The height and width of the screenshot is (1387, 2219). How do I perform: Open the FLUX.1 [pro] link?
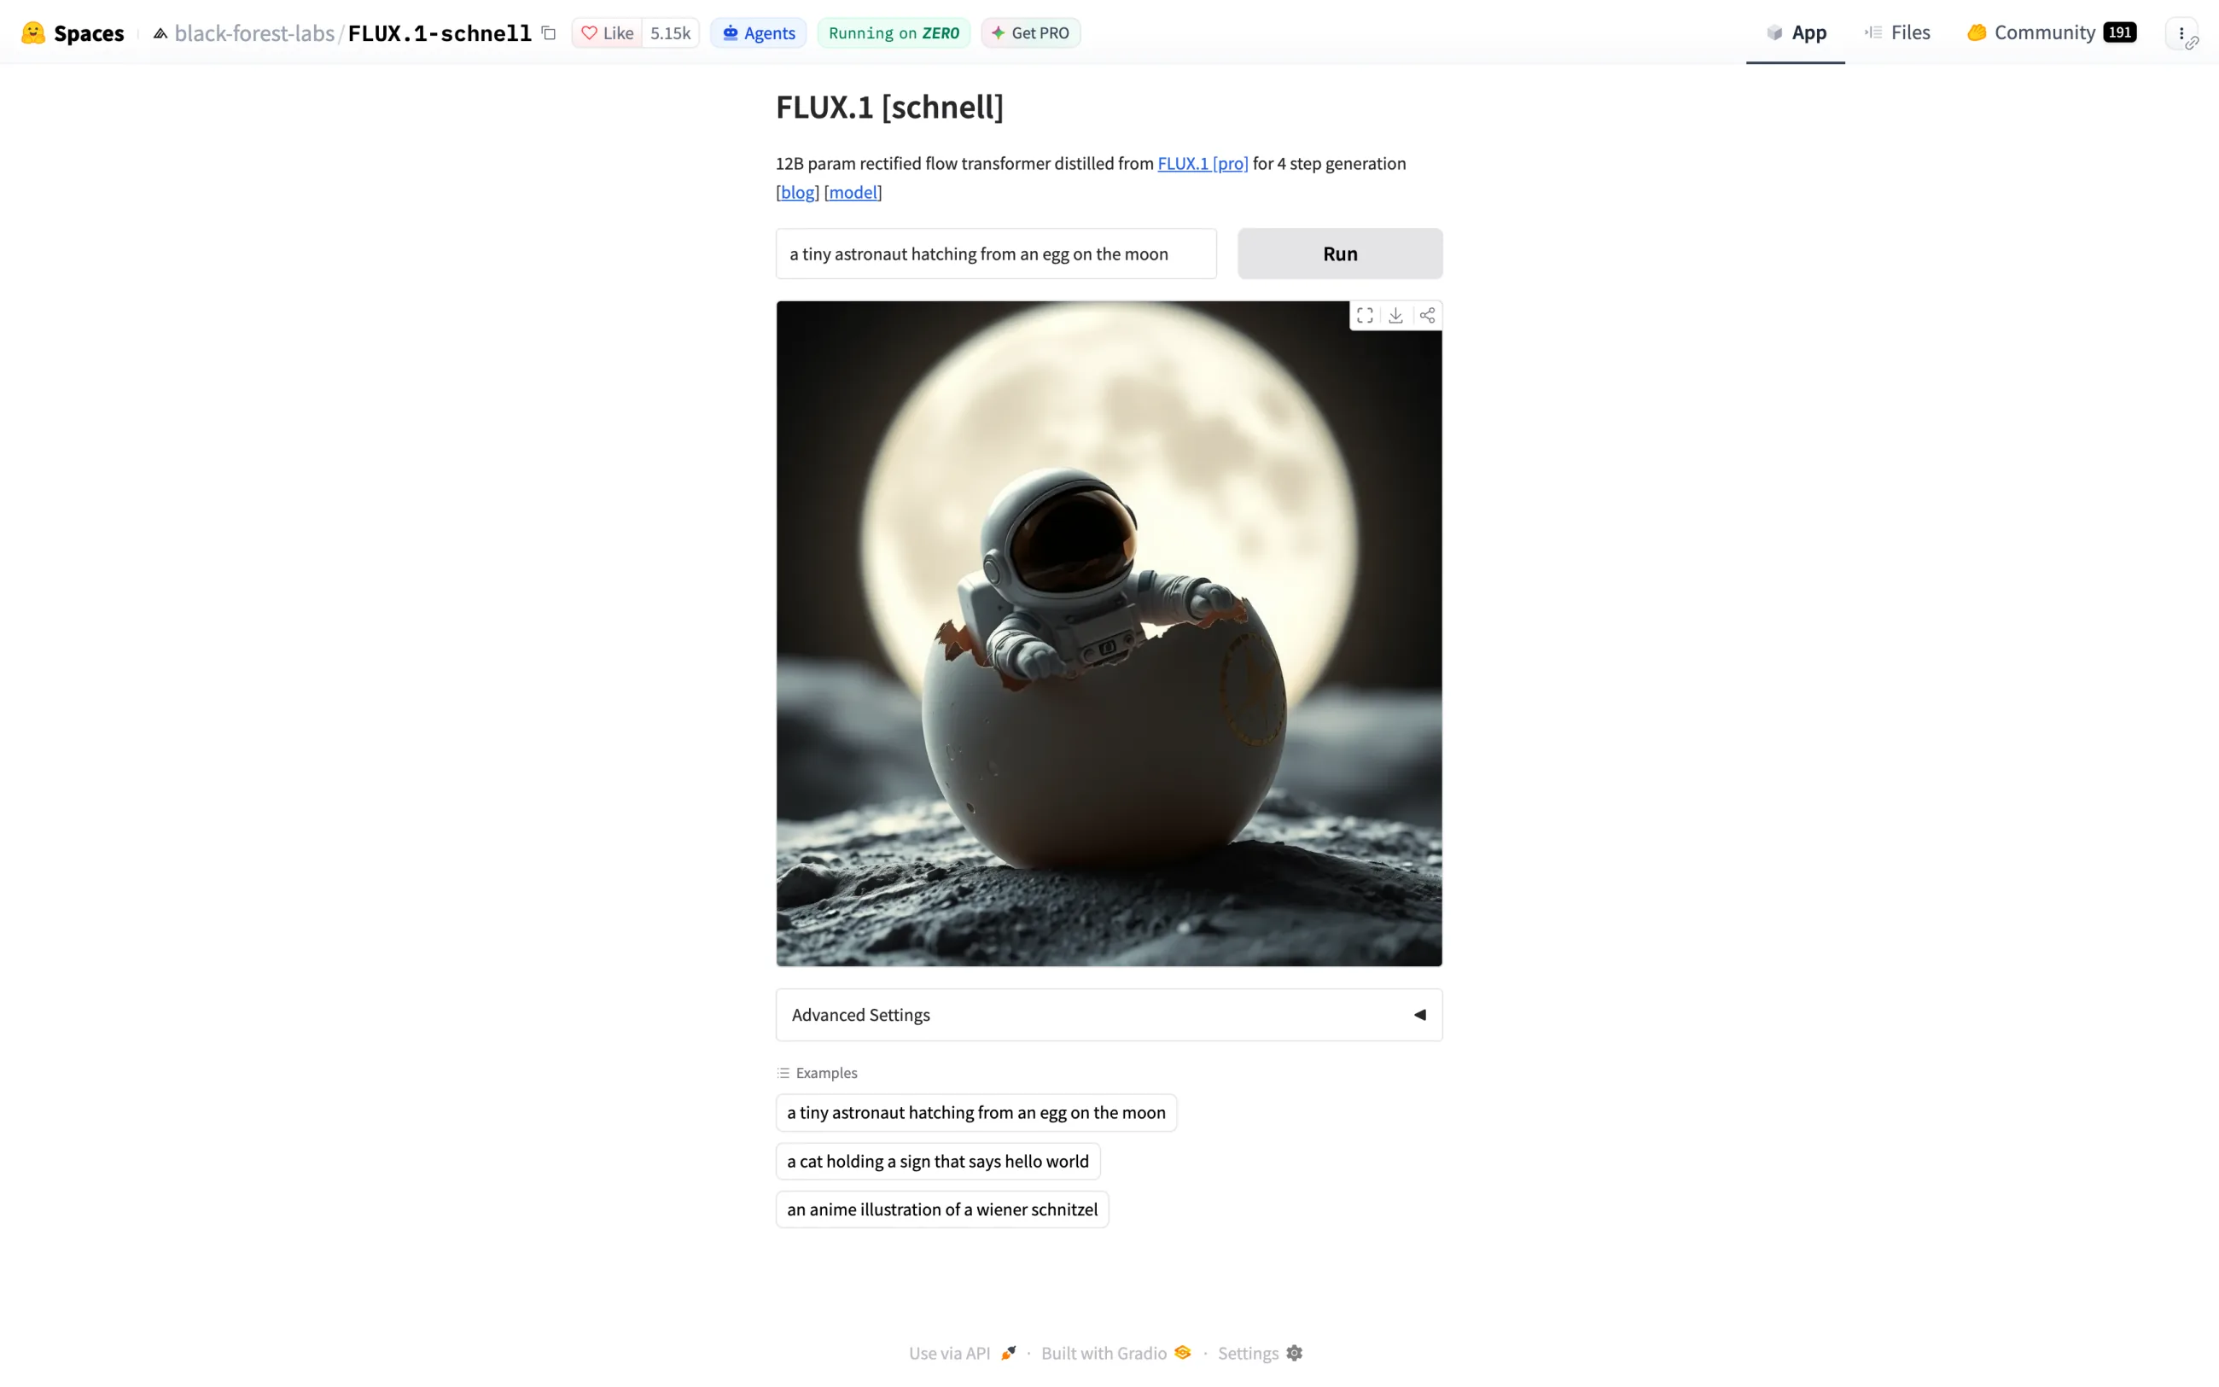tap(1203, 163)
